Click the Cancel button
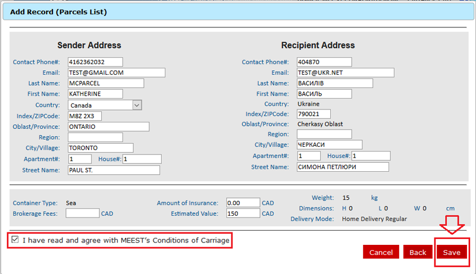Image resolution: width=476 pixels, height=274 pixels. tap(381, 252)
